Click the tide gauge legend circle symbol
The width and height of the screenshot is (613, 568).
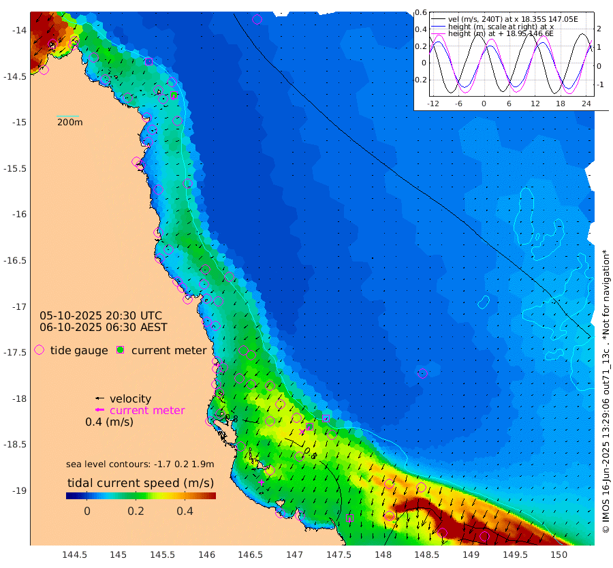coord(39,350)
